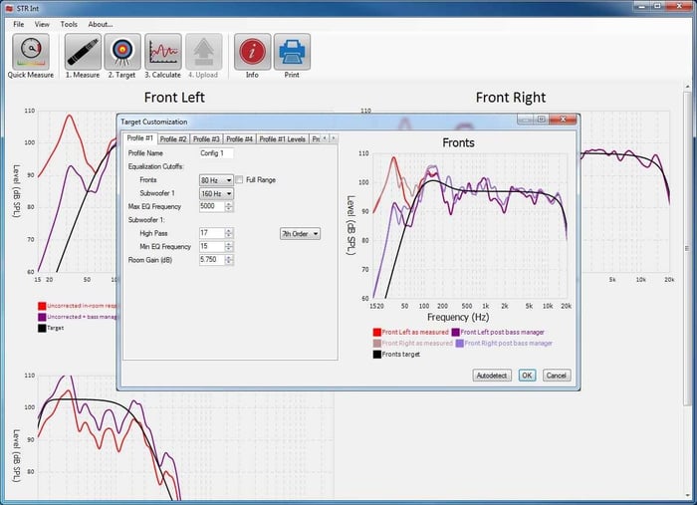Click the Profile Name text field
697x505 pixels.
216,153
